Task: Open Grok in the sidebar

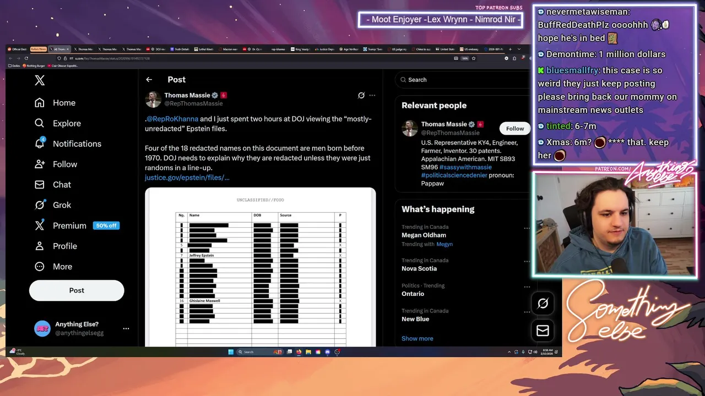Action: point(52,205)
